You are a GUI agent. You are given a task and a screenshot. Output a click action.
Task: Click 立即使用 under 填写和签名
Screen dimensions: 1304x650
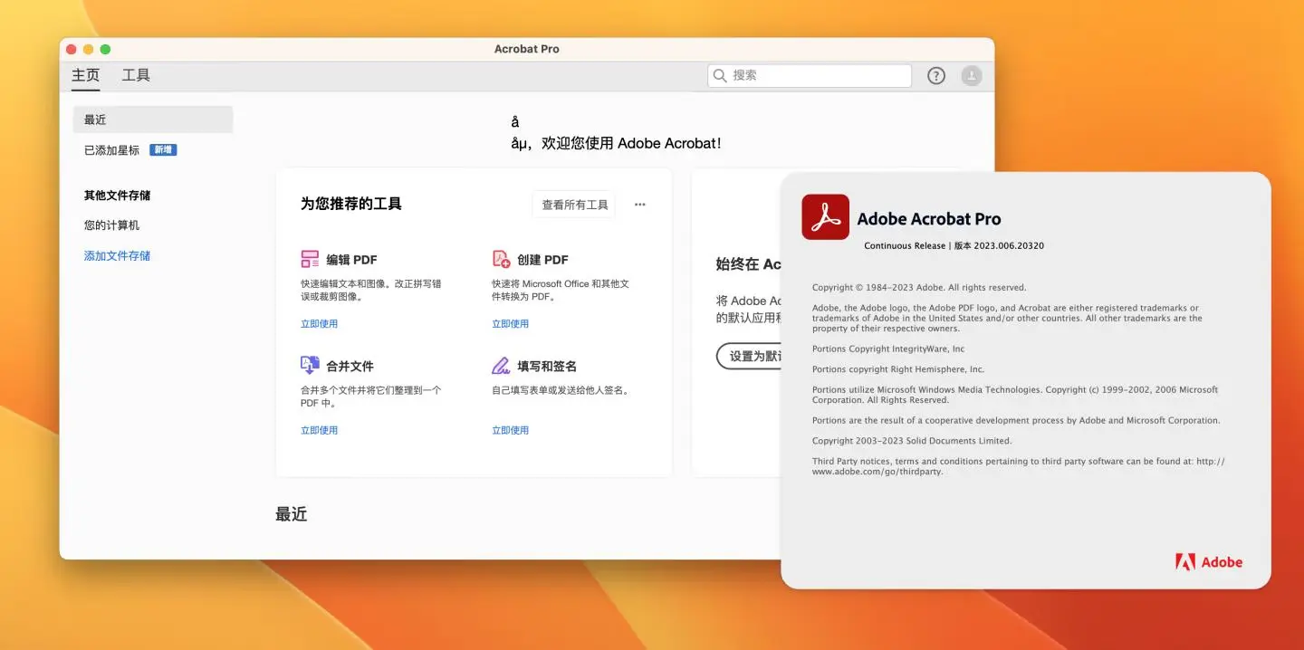510,431
